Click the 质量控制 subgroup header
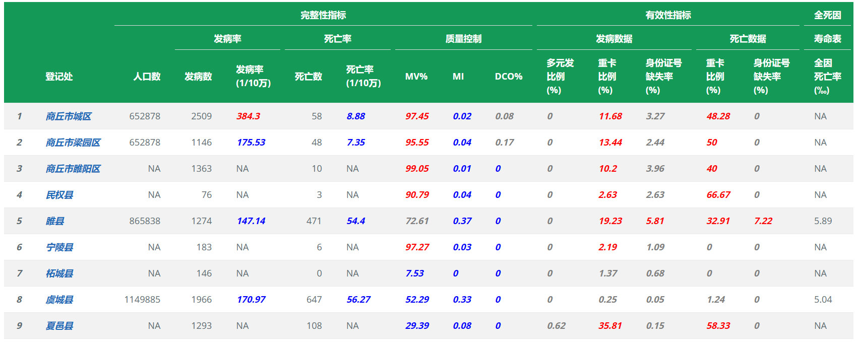859x347 pixels. 463,39
